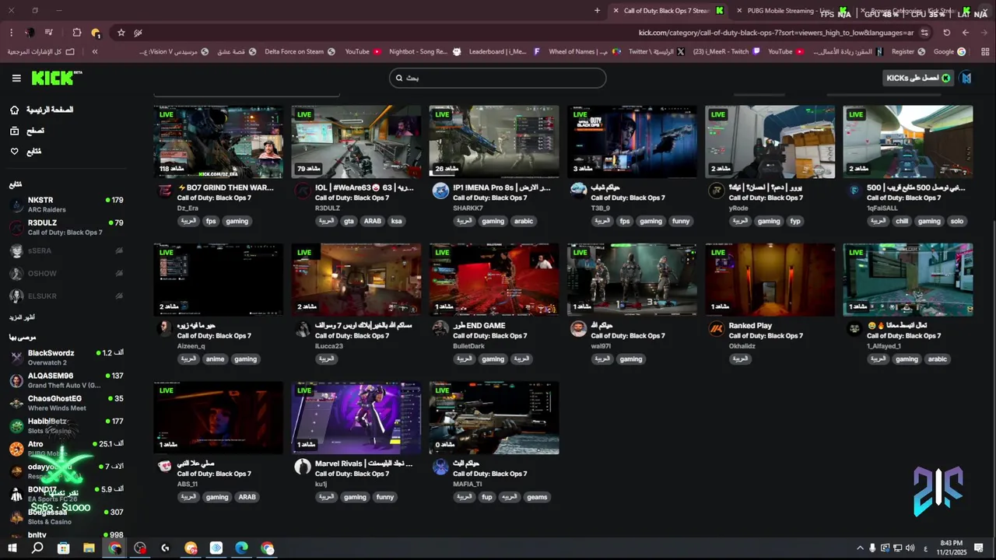This screenshot has height=560, width=996.
Task: Open the Ranked Play stream title
Action: tap(750, 326)
